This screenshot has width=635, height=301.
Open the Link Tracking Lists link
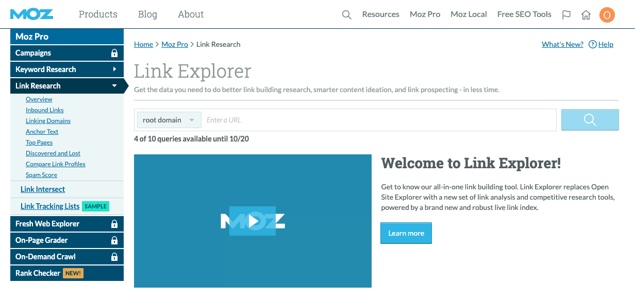pos(50,206)
